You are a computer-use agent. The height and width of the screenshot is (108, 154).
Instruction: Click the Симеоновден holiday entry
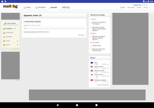pos(97,46)
